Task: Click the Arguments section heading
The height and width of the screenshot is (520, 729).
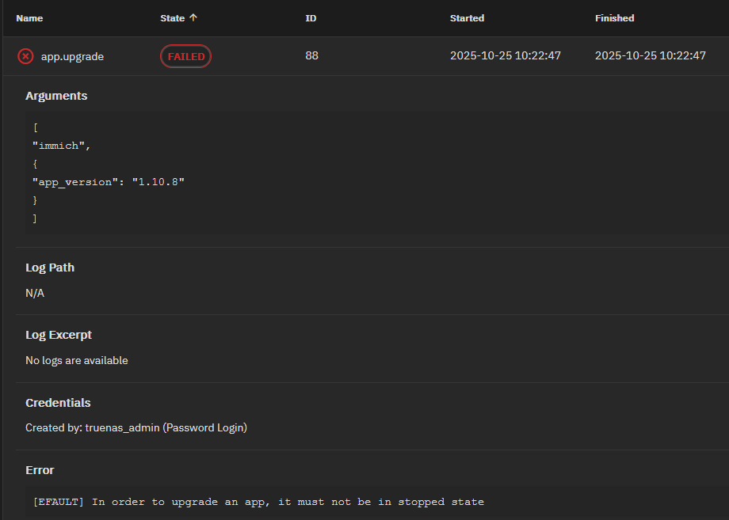Action: 56,96
